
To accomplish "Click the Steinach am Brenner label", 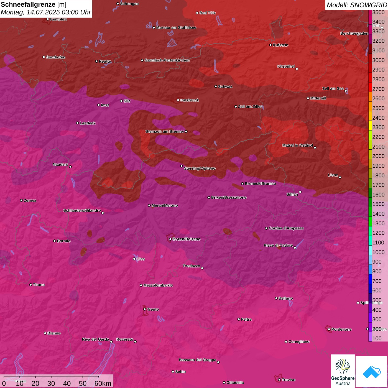I will click(165, 131).
